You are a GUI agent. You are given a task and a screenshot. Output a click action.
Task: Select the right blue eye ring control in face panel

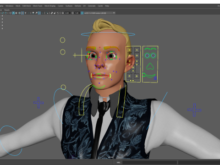153,55
